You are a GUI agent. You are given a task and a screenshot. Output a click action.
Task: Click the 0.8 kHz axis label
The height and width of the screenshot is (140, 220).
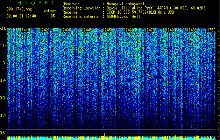pyautogui.click(x=3, y=98)
